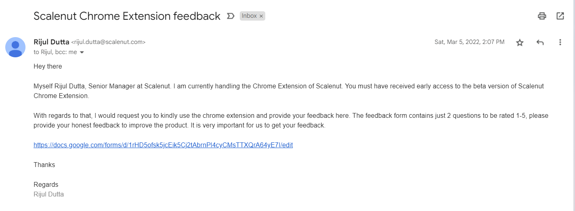Click the sender name Rijul Dutta in header
This screenshot has width=575, height=211.
click(51, 42)
